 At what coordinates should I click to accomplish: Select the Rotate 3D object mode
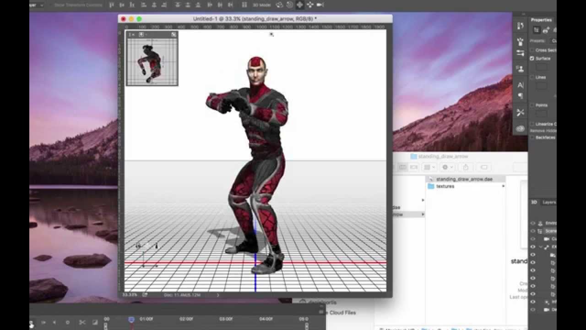(x=279, y=5)
